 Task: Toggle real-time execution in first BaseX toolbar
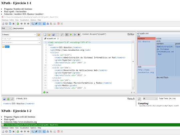[x=33, y=24]
